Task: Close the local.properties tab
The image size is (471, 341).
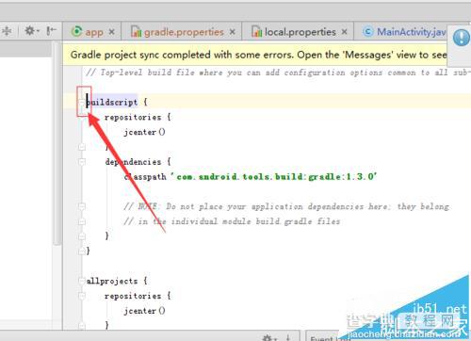Action: click(x=345, y=32)
